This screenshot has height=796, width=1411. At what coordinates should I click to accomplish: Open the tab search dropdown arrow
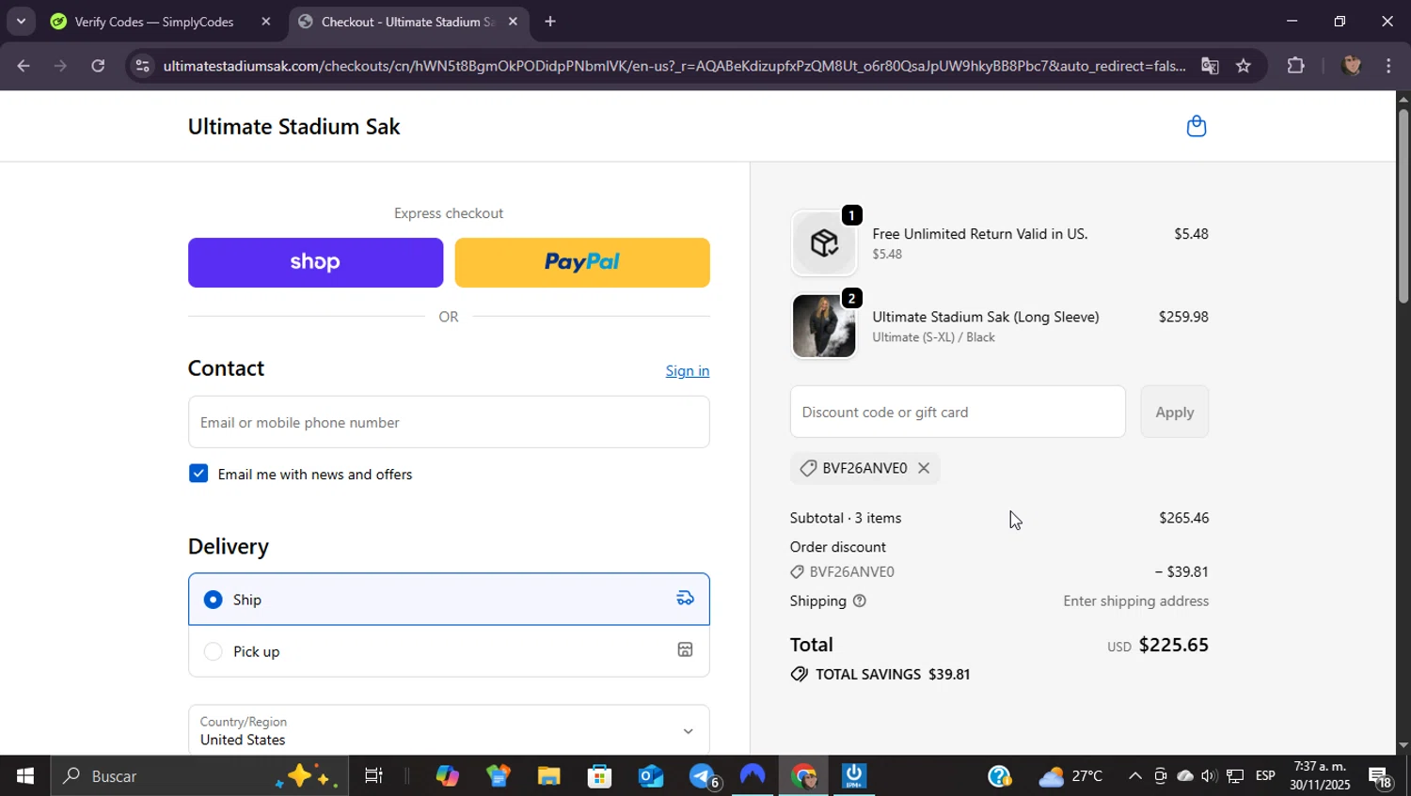click(x=21, y=21)
